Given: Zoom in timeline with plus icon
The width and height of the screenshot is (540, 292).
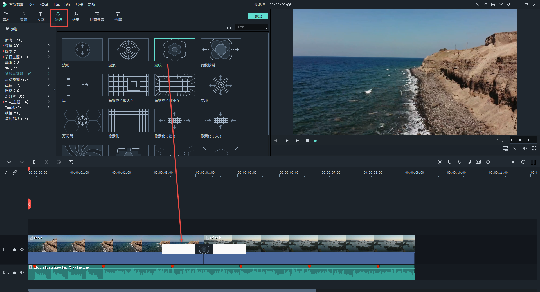Looking at the screenshot, I should click(523, 162).
